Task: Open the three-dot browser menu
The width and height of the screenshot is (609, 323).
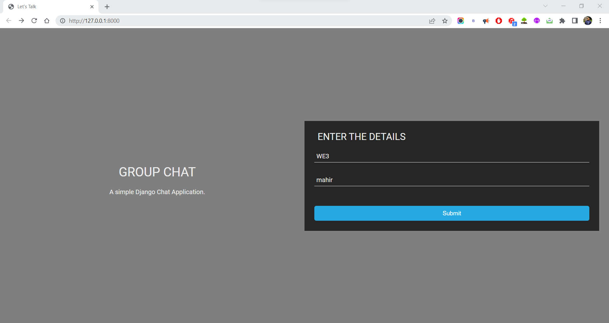Action: [x=600, y=21]
